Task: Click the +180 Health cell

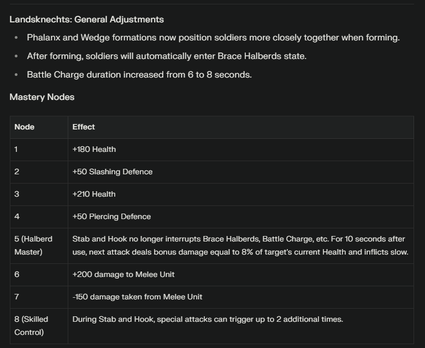Action: pos(241,150)
